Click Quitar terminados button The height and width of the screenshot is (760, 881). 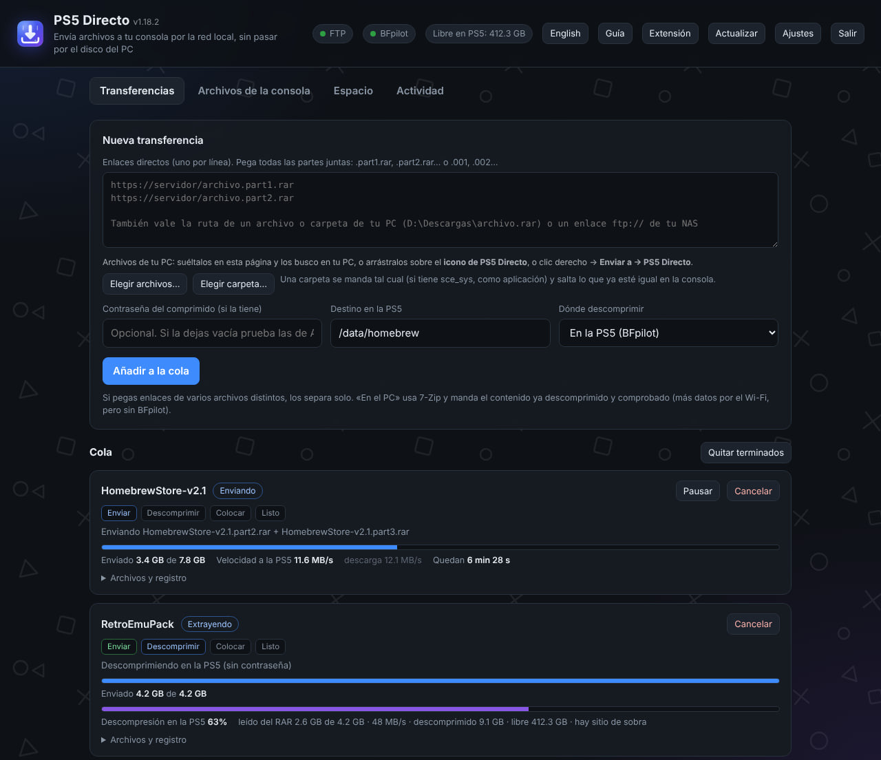click(746, 452)
